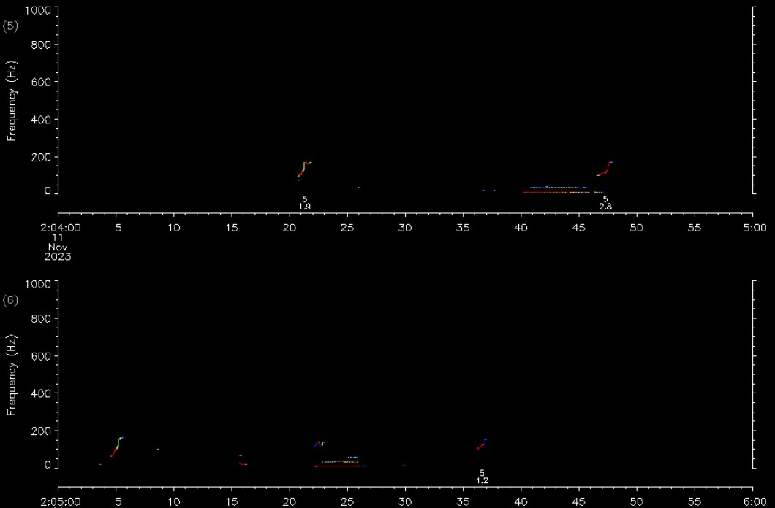This screenshot has height=508, width=775.
Task: Click the '2.8' annotation value
Action: [605, 207]
